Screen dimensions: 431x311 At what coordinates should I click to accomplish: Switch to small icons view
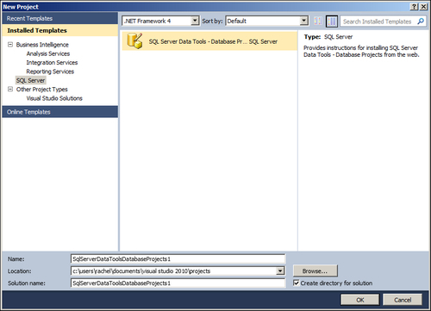pyautogui.click(x=318, y=21)
